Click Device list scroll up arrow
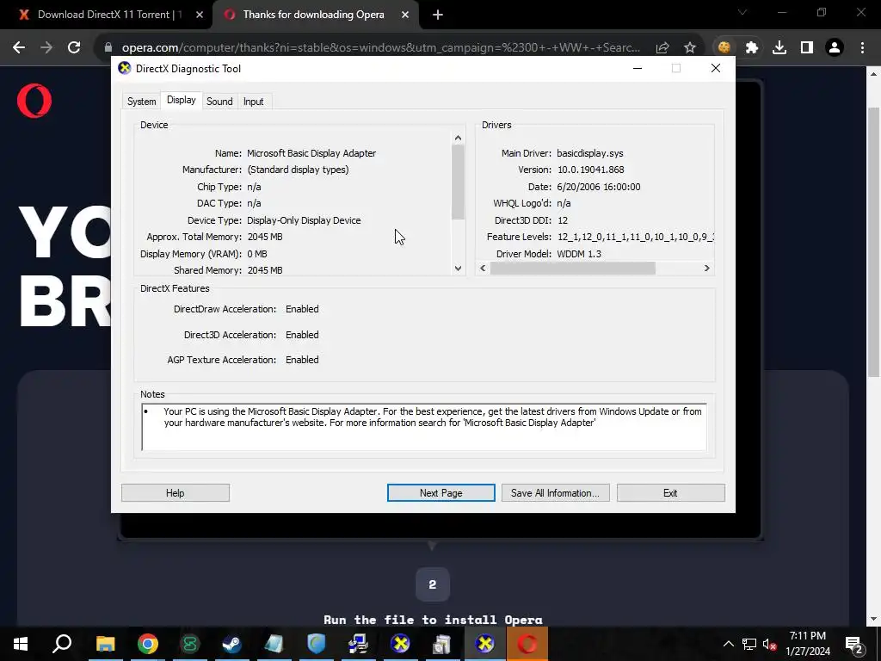 pyautogui.click(x=458, y=138)
